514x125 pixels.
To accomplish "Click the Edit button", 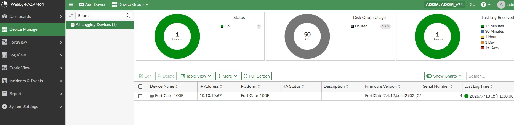I will tap(145, 76).
